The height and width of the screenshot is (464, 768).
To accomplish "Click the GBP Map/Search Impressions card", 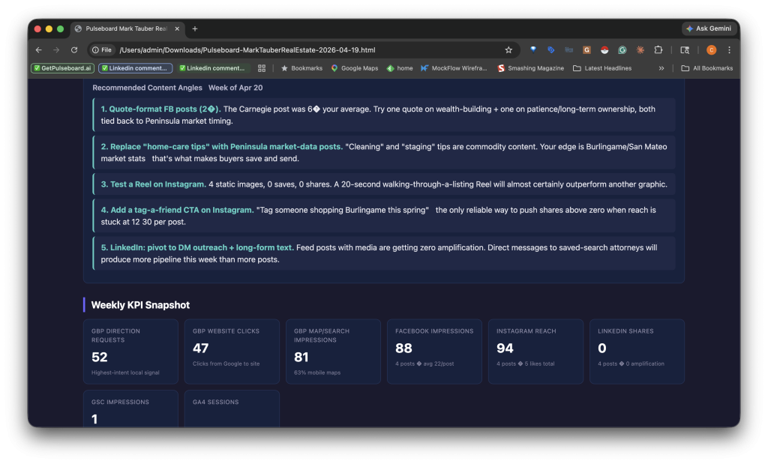I will (334, 352).
